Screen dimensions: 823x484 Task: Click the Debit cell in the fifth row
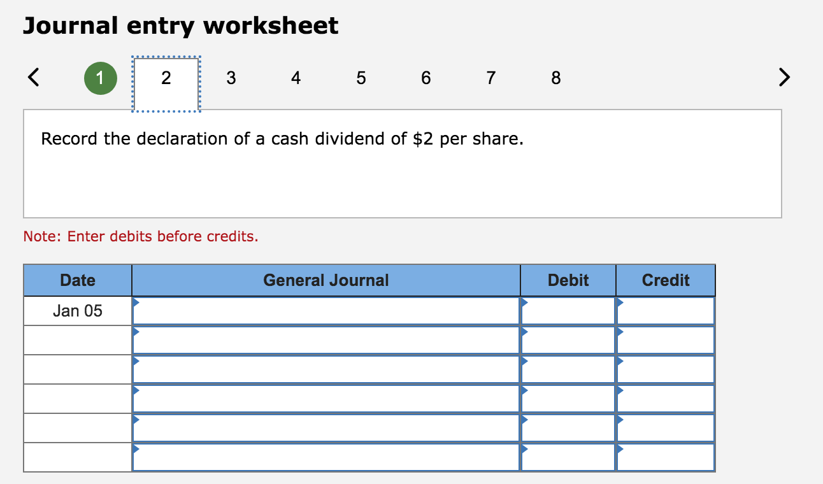tap(568, 428)
